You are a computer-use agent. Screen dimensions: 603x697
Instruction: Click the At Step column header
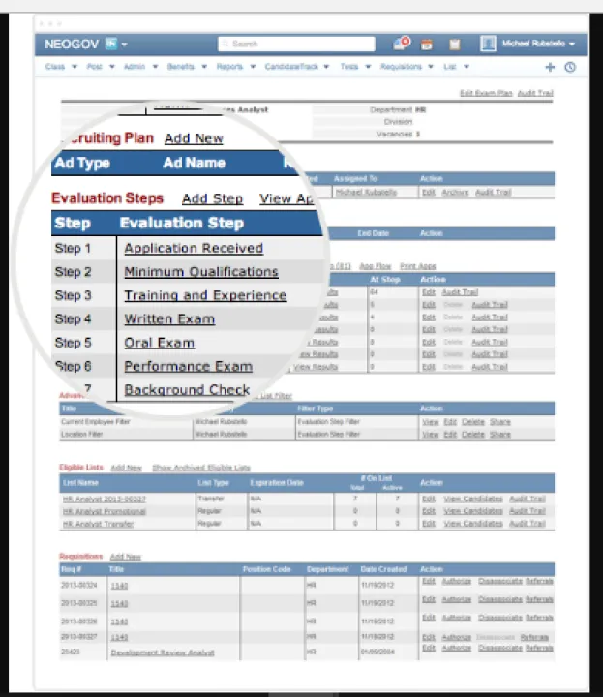pyautogui.click(x=385, y=279)
